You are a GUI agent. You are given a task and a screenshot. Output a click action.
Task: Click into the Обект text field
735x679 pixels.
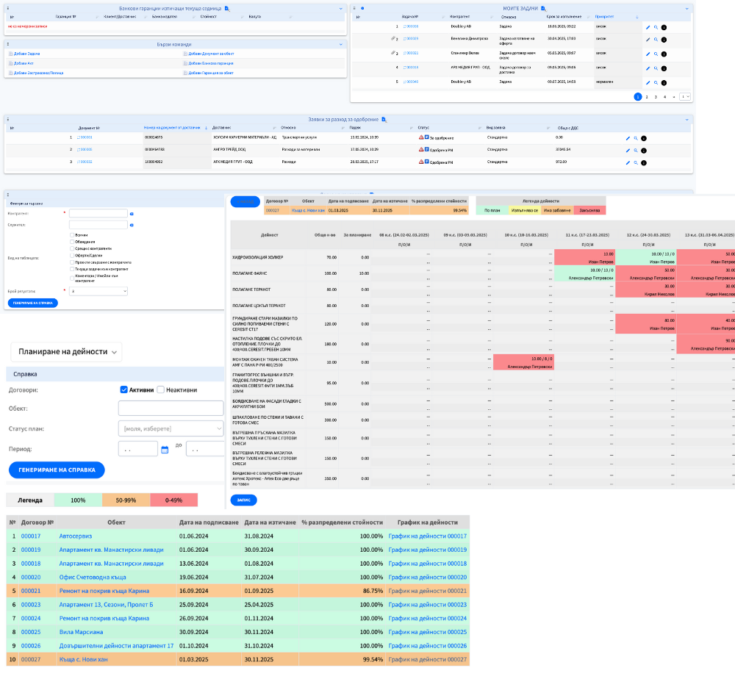tap(171, 409)
